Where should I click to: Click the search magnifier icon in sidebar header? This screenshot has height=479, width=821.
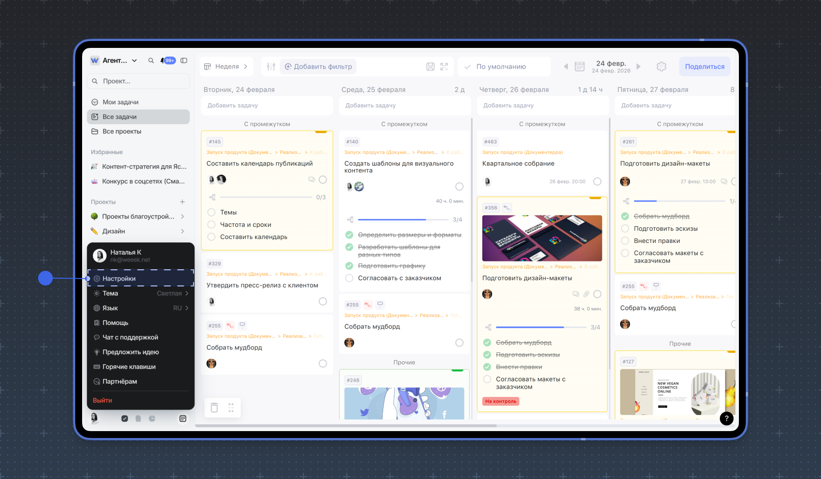tap(151, 61)
